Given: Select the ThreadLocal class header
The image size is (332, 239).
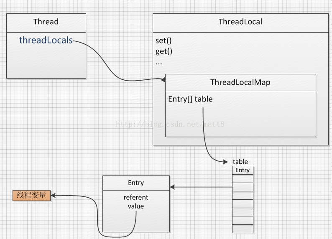Looking at the screenshot, I should pos(240,23).
